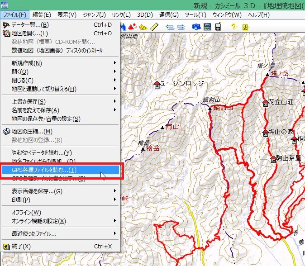
Task: Toggle the オフライン(W) menu option
Action: point(60,212)
